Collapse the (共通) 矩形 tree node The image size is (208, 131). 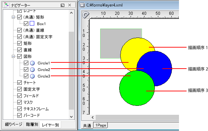tap(13, 17)
